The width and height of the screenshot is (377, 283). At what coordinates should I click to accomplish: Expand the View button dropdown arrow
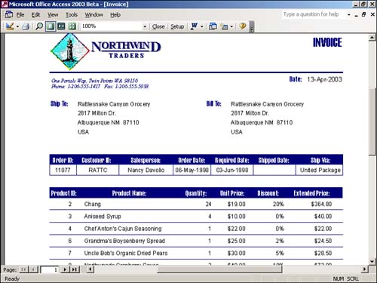point(17,26)
